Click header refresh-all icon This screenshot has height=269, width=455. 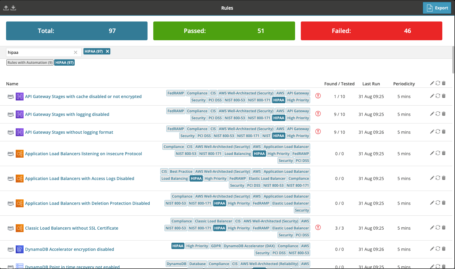click(x=438, y=83)
